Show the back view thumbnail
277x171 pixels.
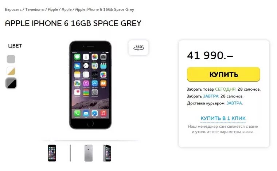[x=88, y=153]
